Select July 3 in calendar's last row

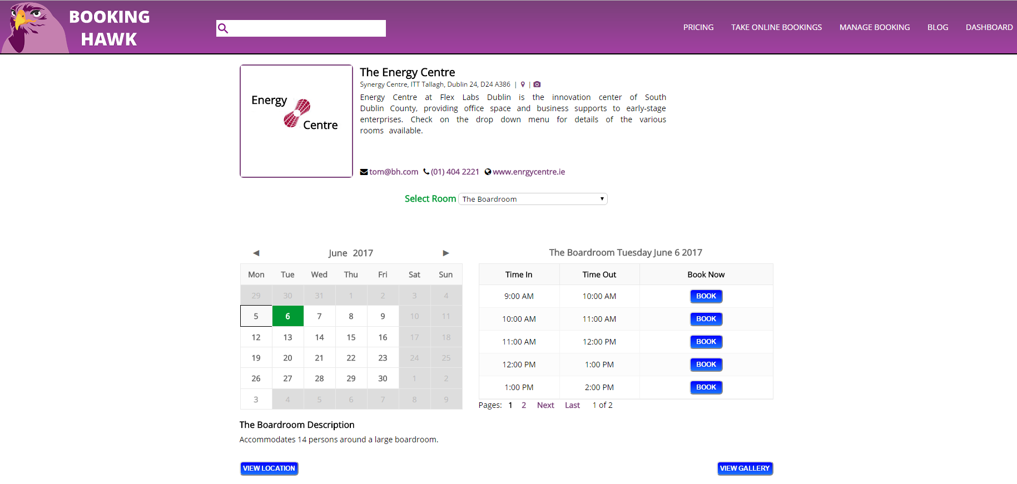(256, 400)
